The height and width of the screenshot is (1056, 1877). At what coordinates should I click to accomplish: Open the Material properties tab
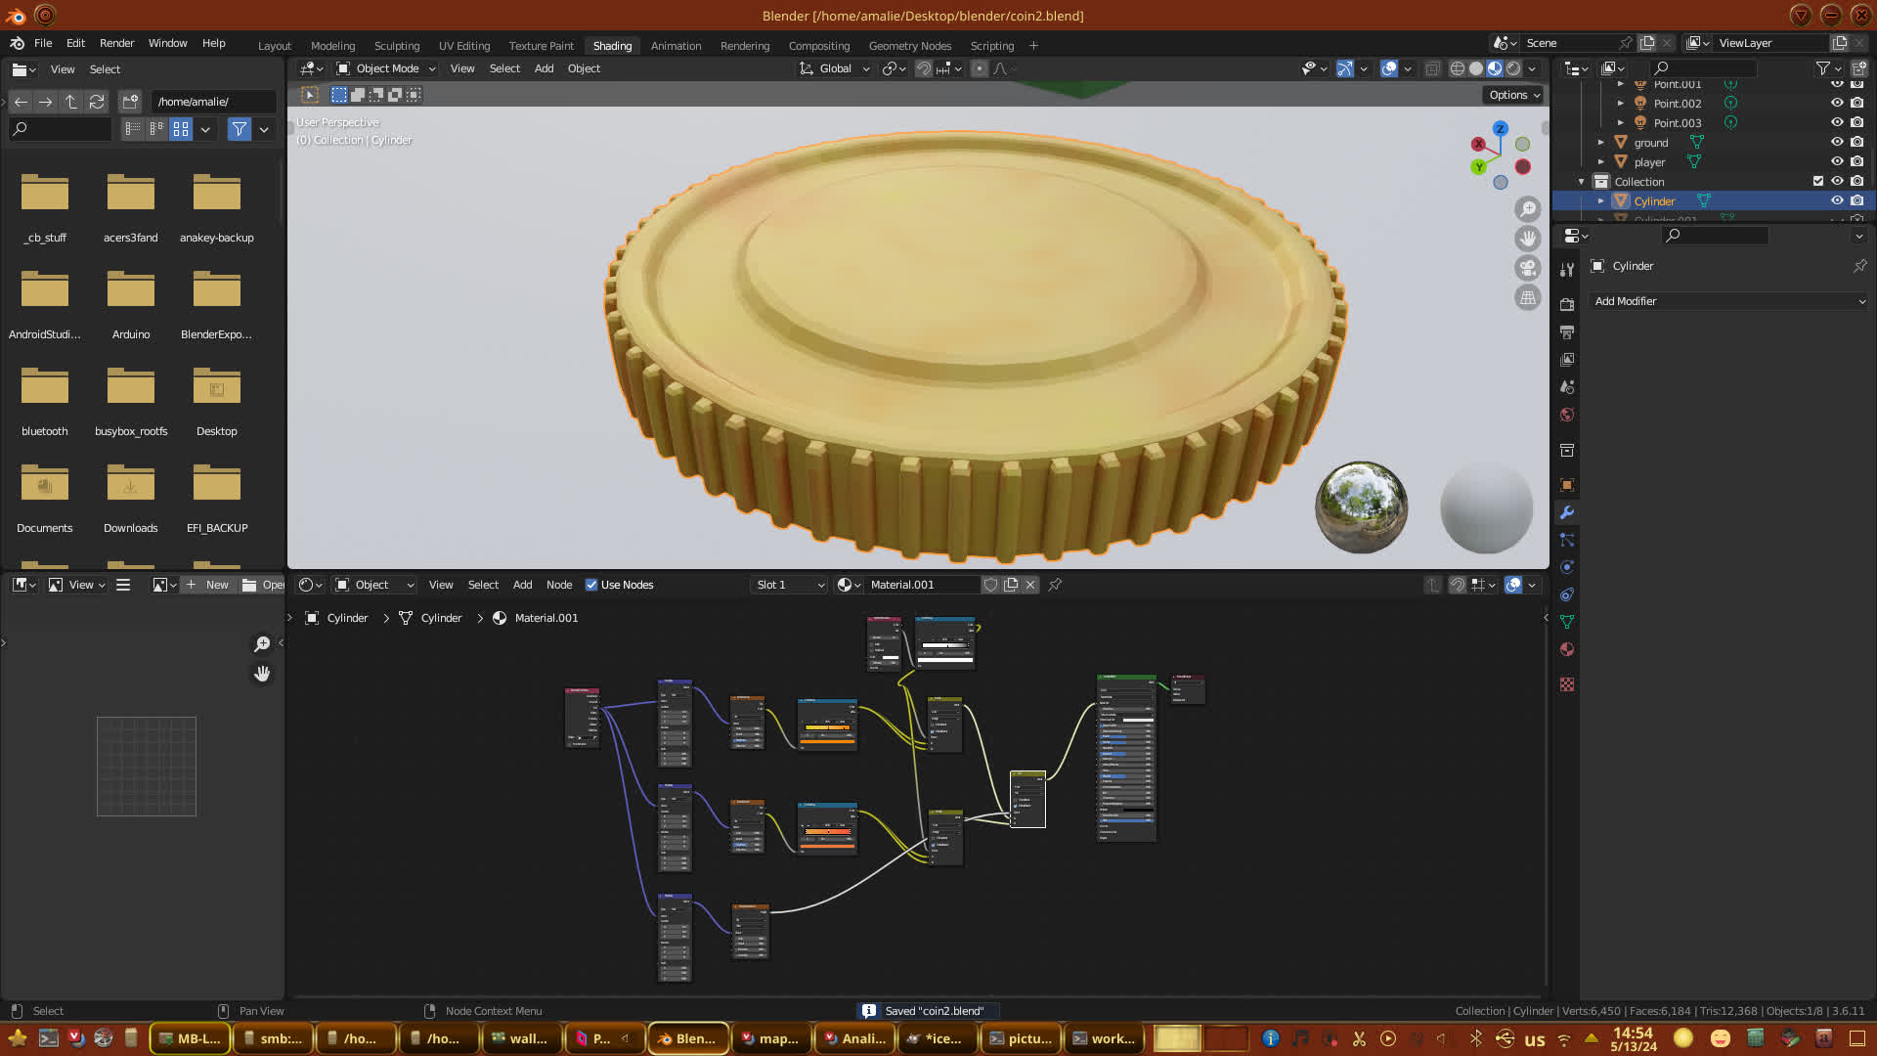pos(1567,650)
